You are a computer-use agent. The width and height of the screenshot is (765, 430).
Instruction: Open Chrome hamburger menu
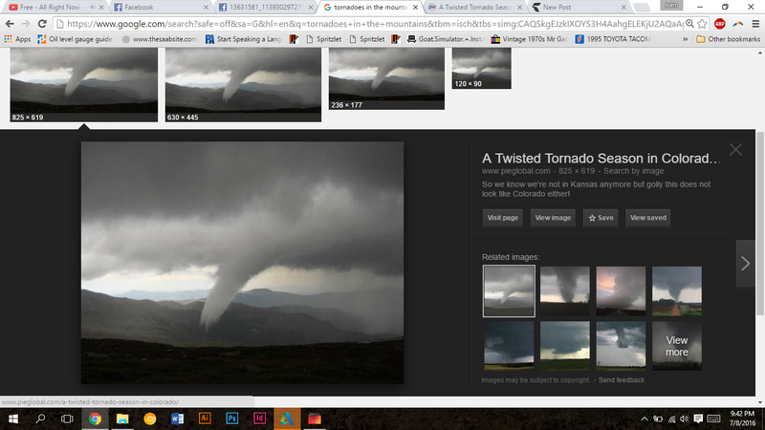[x=755, y=24]
